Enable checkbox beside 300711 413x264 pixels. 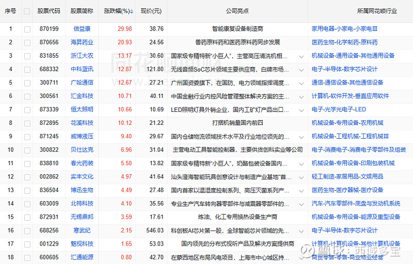point(27,83)
